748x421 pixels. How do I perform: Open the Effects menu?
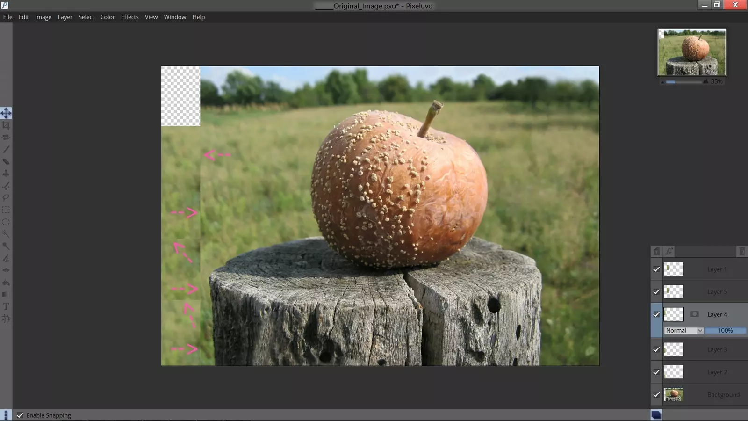click(129, 17)
